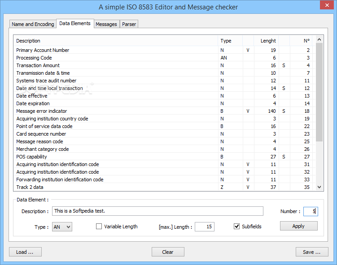Screen dimensions: 337x265
Task: Click the V flag of Primary Account Number
Action: click(248, 50)
